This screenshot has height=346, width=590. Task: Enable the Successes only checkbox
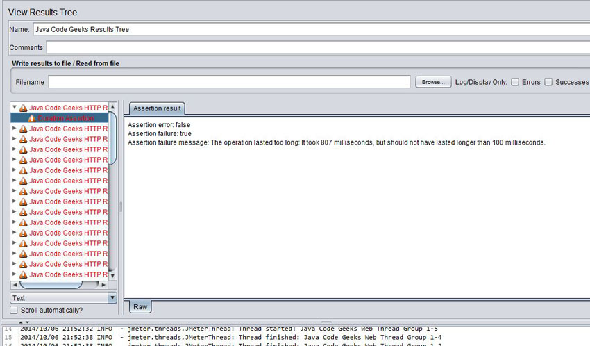(x=548, y=82)
